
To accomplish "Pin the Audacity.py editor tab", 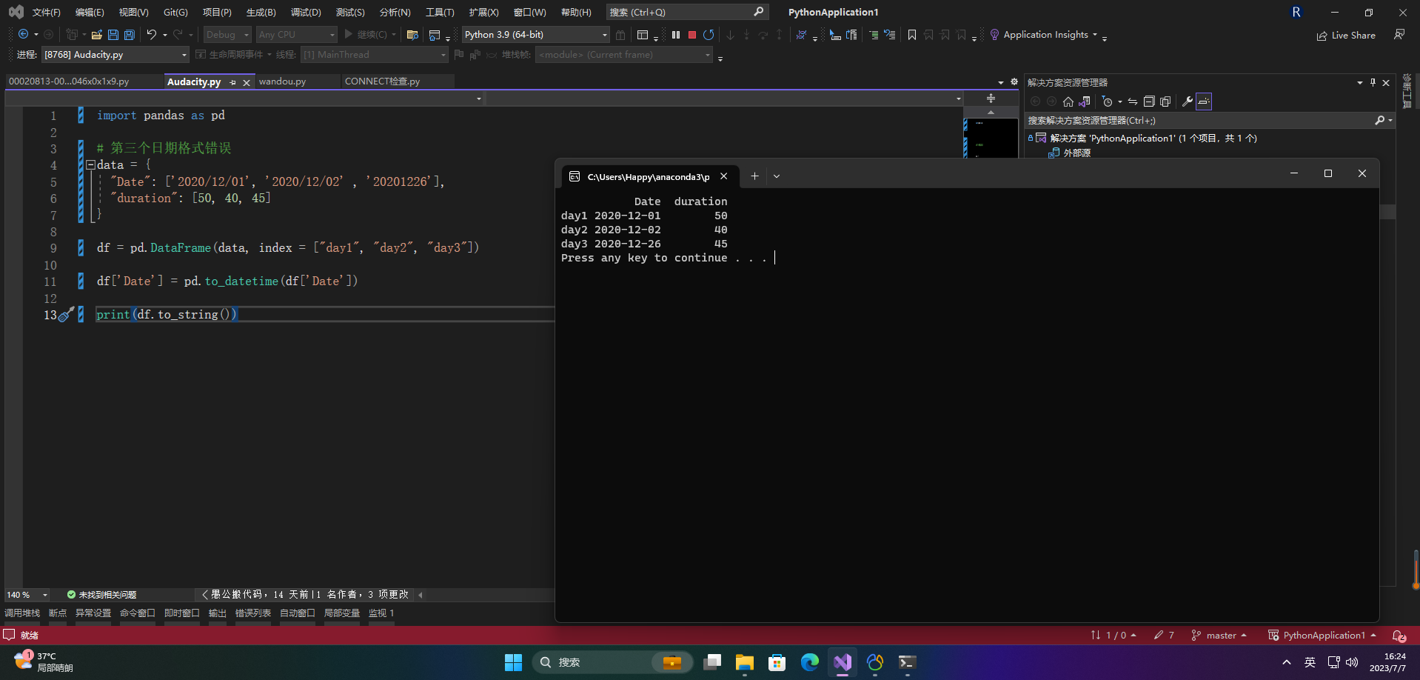I will pyautogui.click(x=232, y=82).
